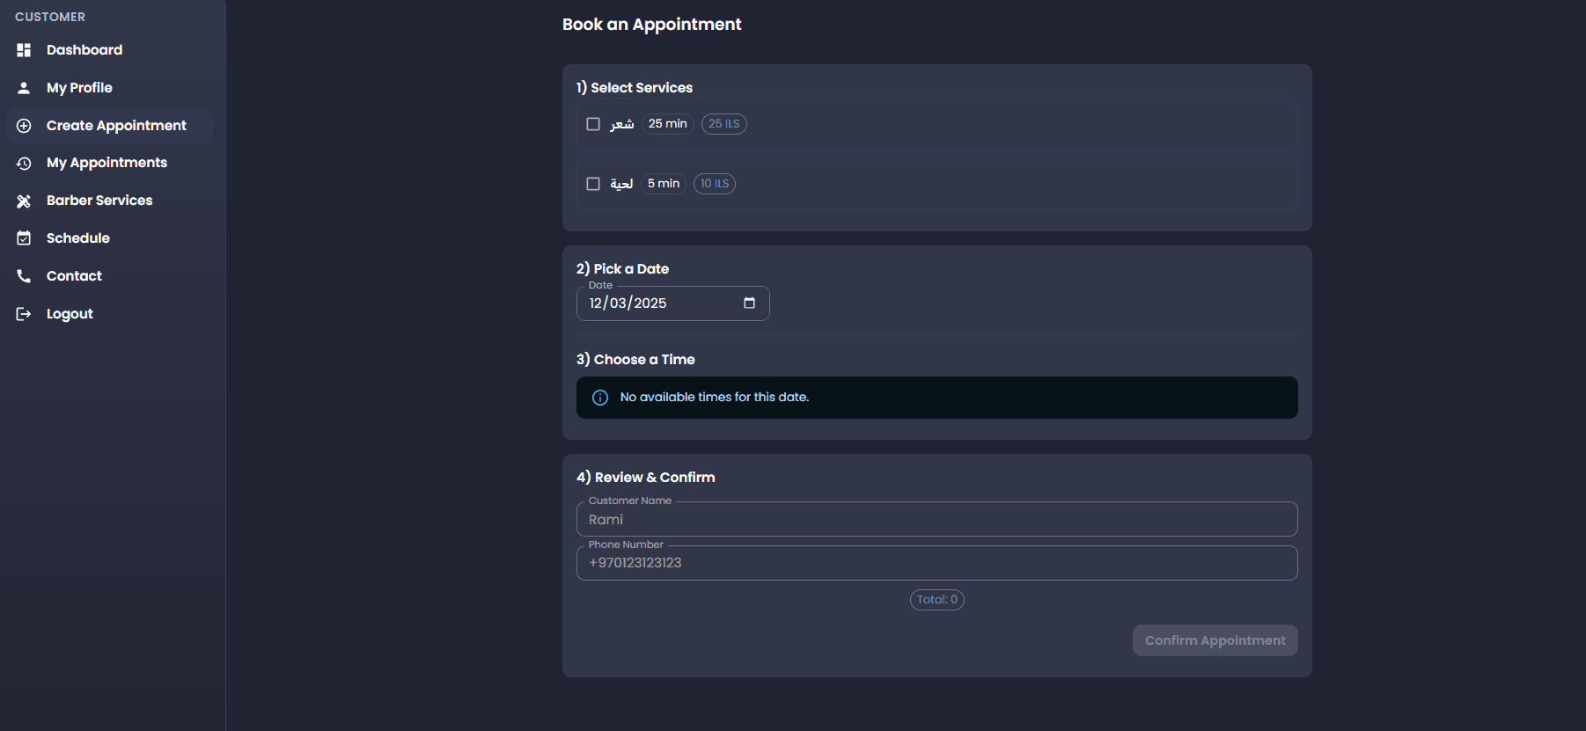Click the Barber Services scissors icon
Screen dimensions: 1586x731
(24, 201)
